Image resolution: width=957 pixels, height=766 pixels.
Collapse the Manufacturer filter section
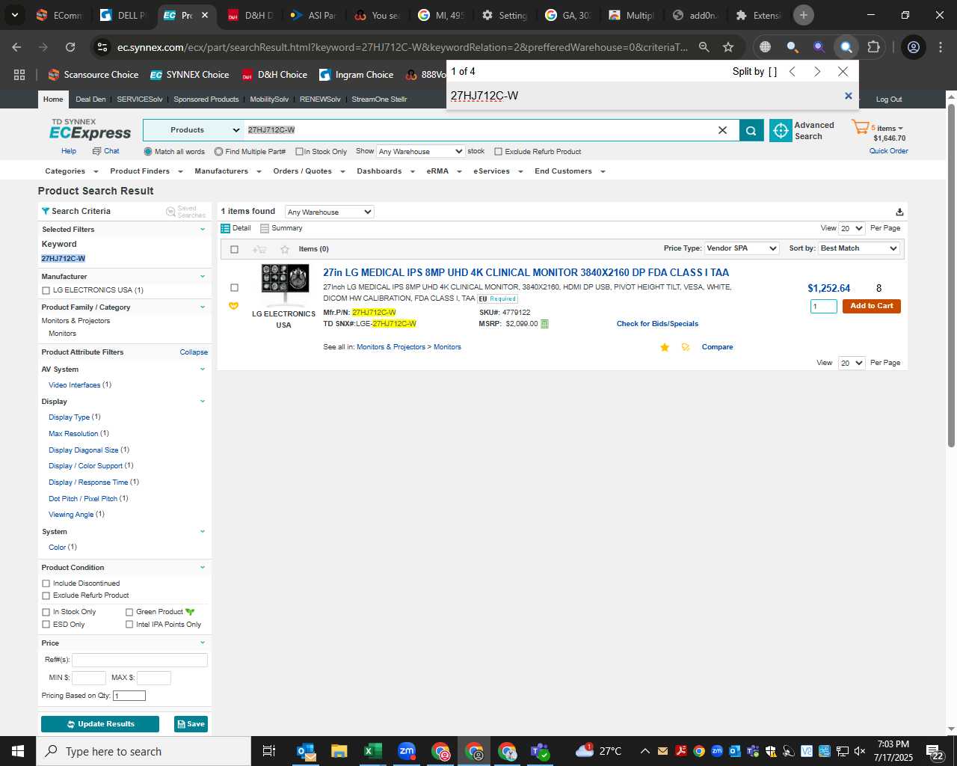202,277
